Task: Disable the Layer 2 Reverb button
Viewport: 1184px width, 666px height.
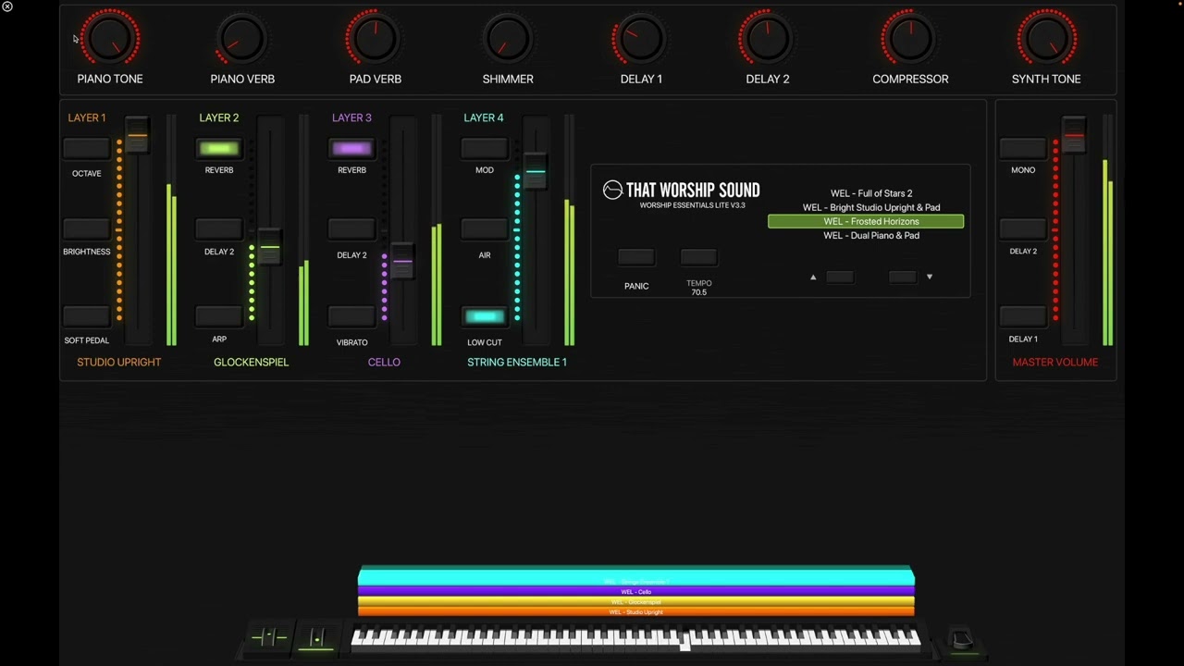Action: [x=219, y=148]
